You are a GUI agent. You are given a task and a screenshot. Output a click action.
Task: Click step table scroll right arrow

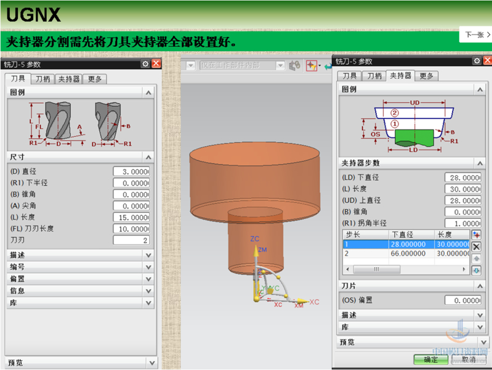[464, 269]
